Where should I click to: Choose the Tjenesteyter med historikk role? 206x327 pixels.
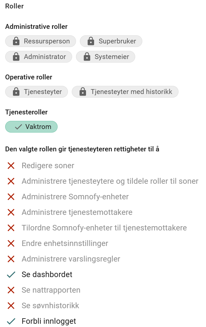tap(125, 92)
